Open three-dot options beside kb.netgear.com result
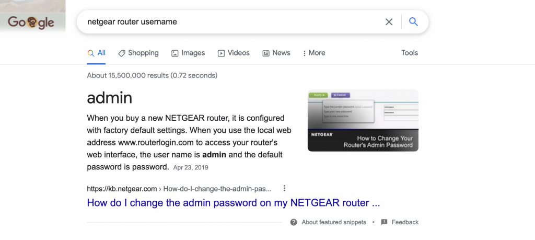 (x=284, y=188)
